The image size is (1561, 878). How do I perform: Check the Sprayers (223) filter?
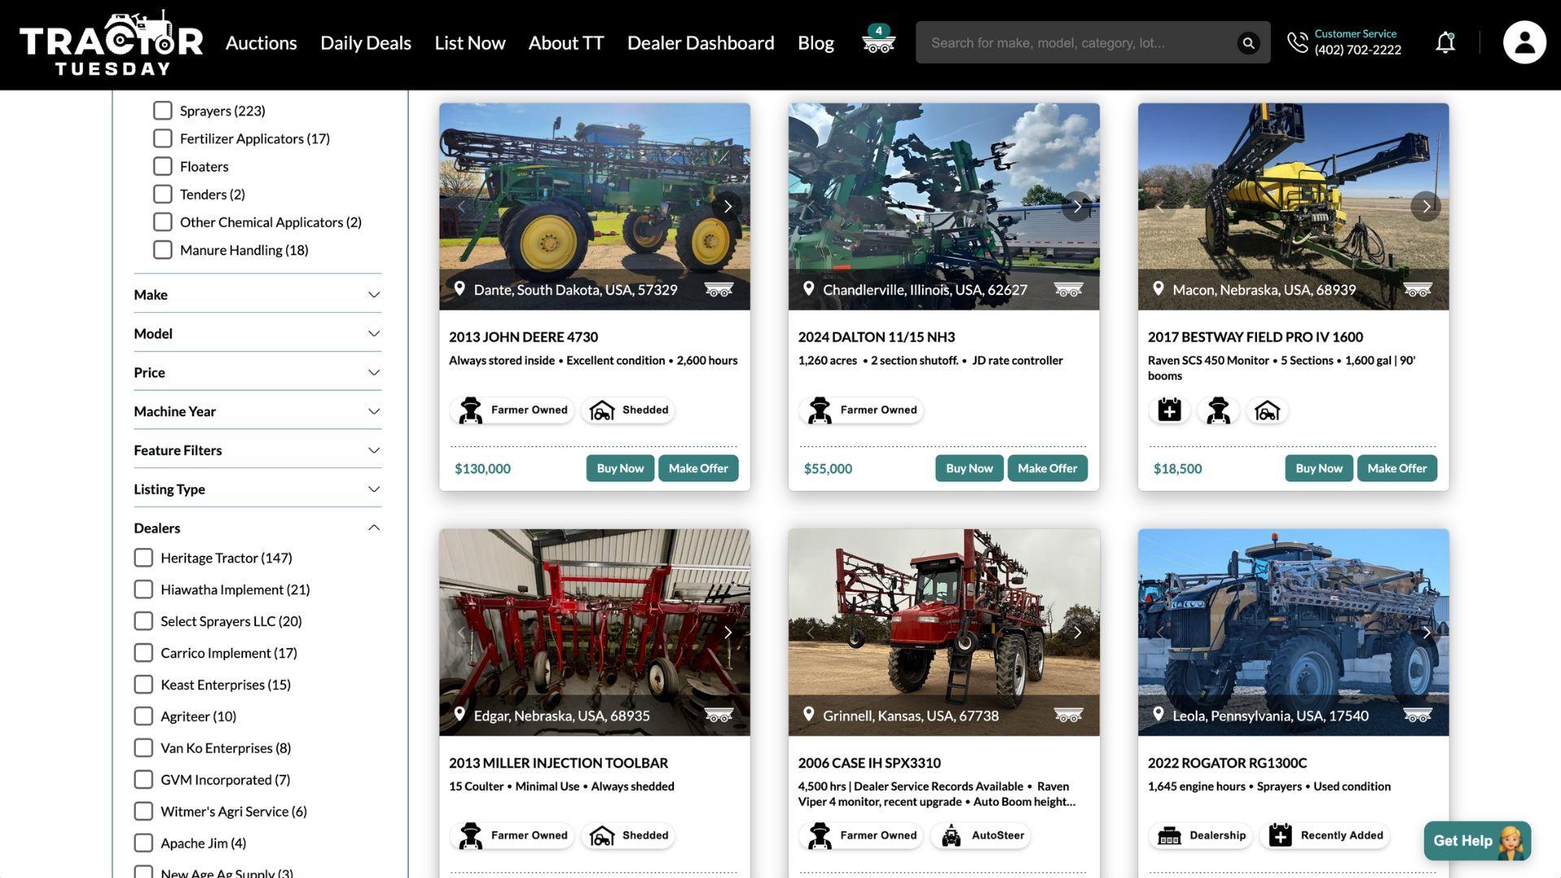[x=163, y=111]
